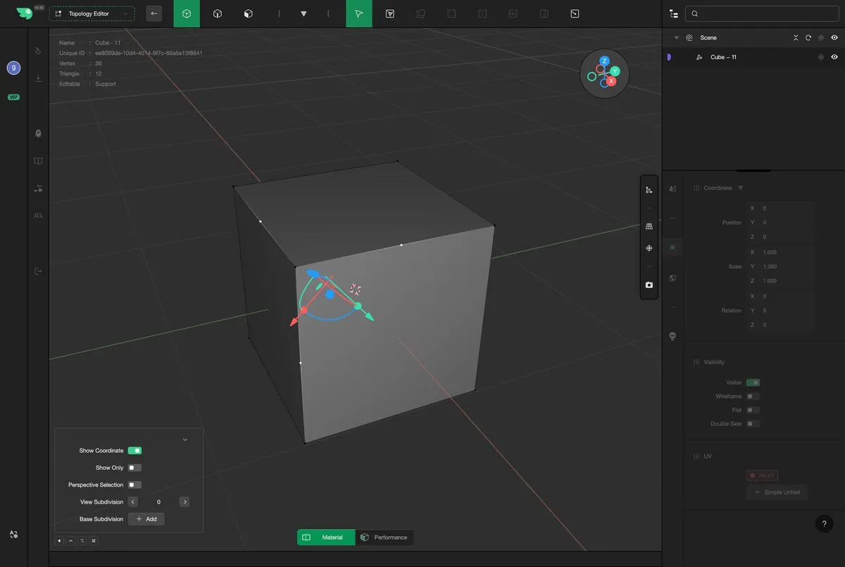
Task: Enable the Show Only toggle
Action: tap(134, 468)
